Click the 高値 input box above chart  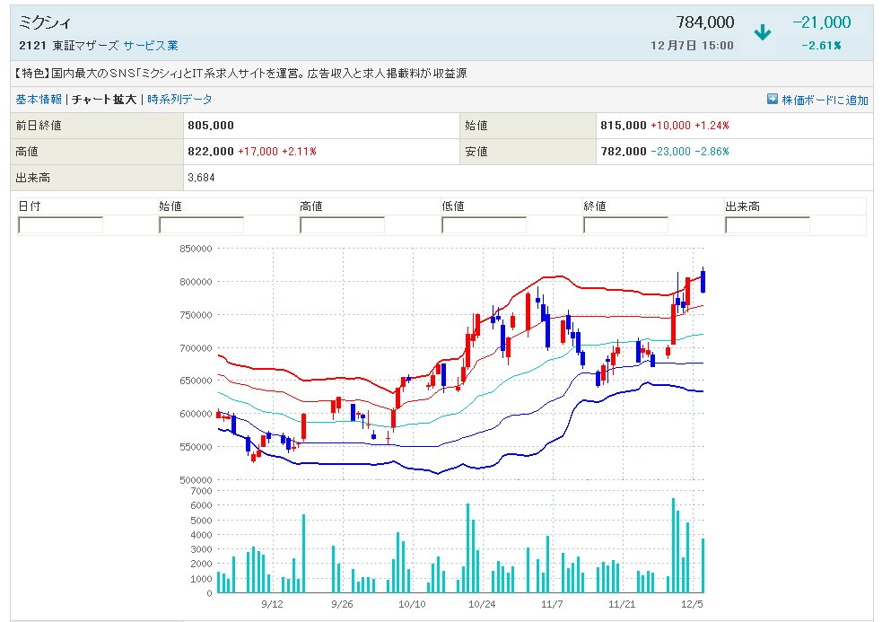[342, 225]
